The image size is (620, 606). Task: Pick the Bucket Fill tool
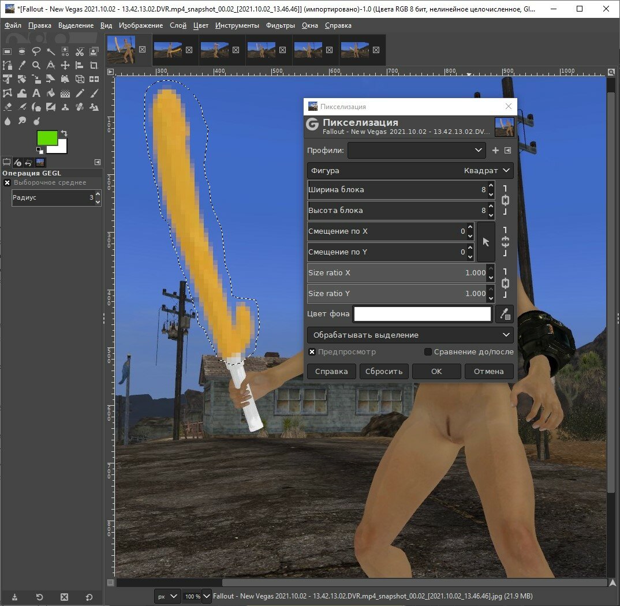(x=51, y=93)
